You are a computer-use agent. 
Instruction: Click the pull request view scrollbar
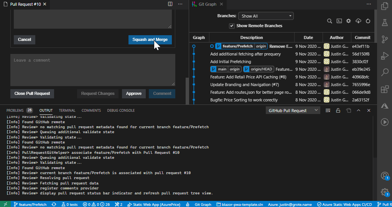click(x=186, y=91)
